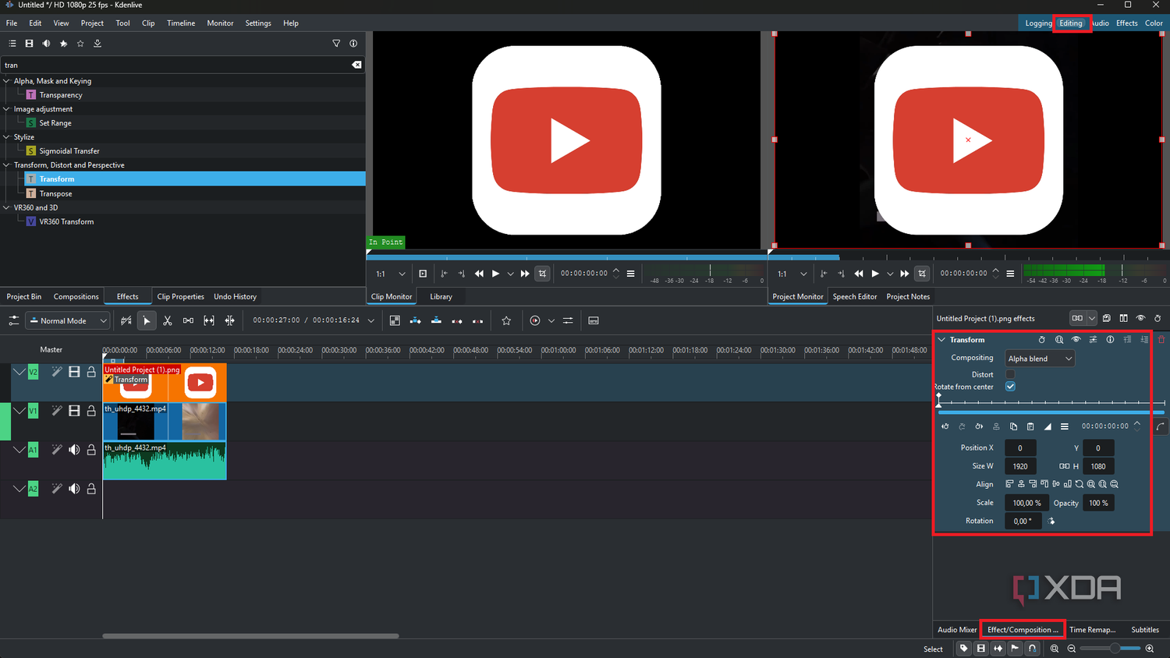The width and height of the screenshot is (1170, 658).
Task: Open Compositing Alpha blend dropdown
Action: click(1040, 359)
